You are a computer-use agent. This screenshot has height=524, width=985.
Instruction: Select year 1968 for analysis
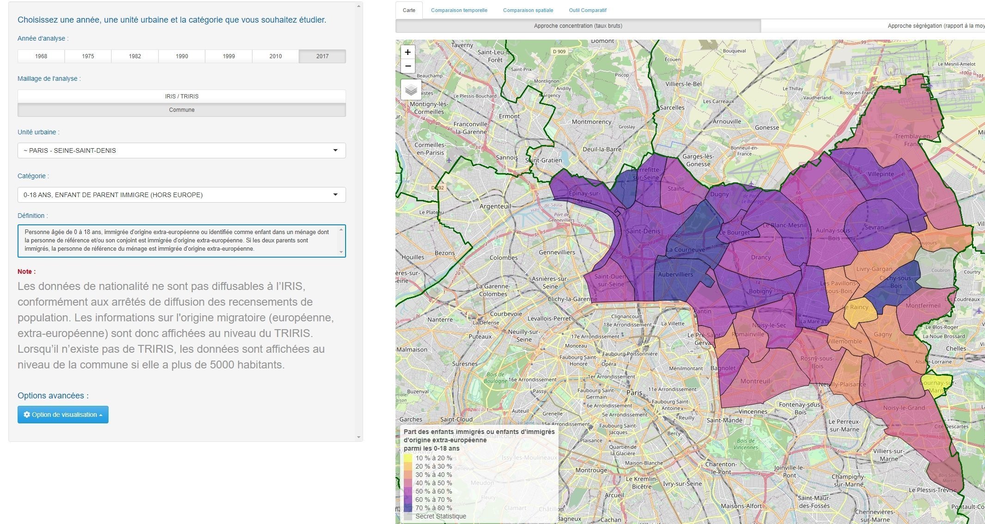pos(41,56)
